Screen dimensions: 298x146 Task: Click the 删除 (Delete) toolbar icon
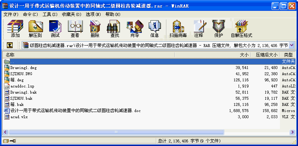click(x=95, y=29)
